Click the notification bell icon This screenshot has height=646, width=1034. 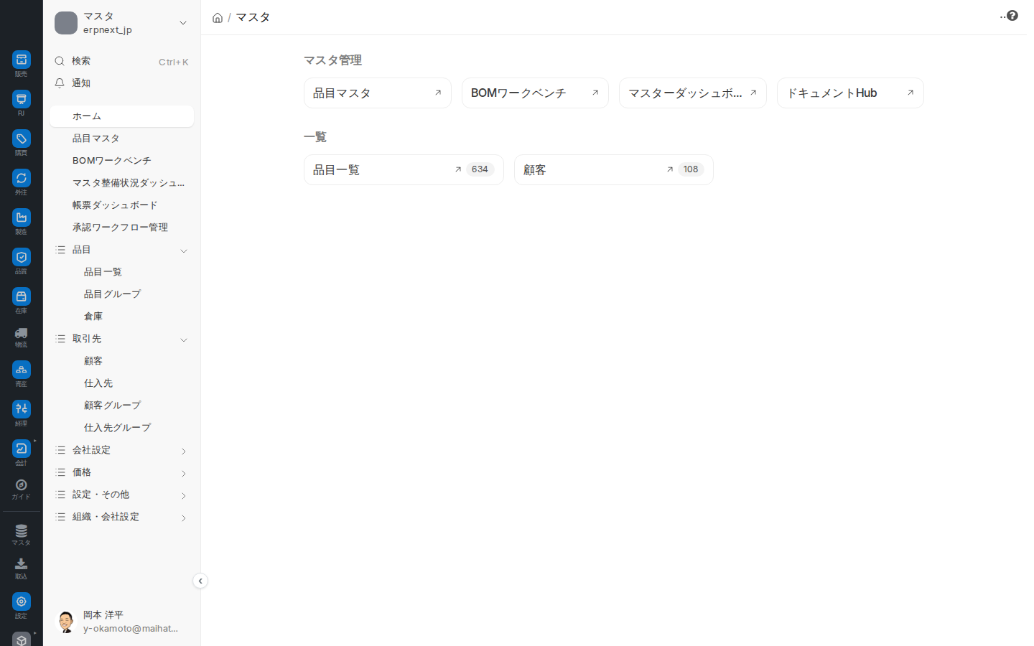[60, 83]
